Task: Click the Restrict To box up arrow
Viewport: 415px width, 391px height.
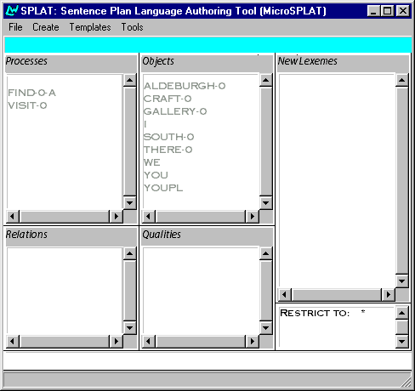Action: pos(401,313)
